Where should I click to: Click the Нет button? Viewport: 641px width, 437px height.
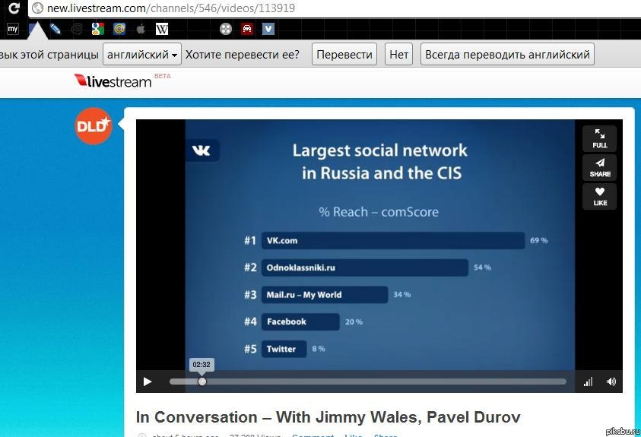point(398,54)
